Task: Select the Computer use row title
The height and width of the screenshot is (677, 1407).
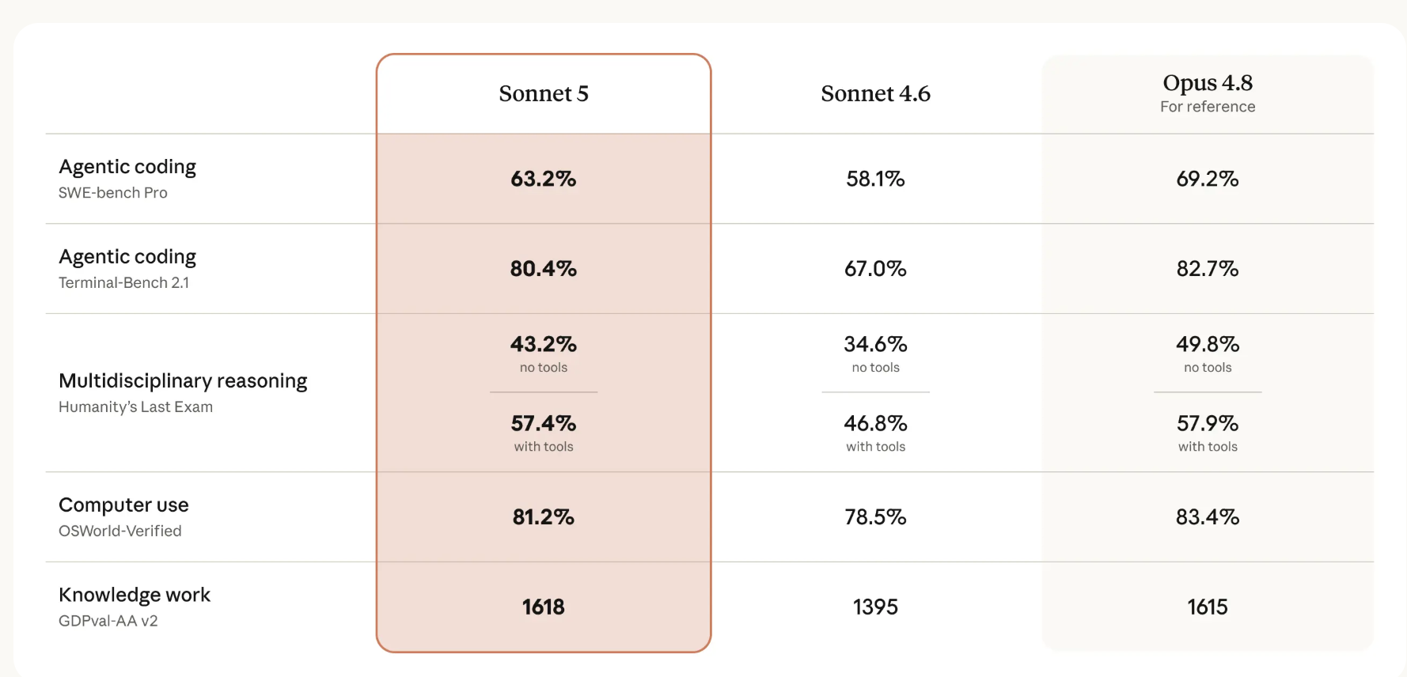Action: pyautogui.click(x=123, y=505)
